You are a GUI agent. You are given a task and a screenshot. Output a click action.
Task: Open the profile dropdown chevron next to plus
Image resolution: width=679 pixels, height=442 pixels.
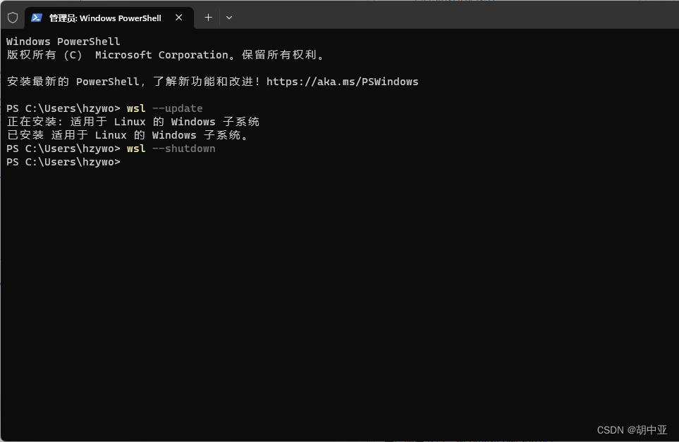(x=228, y=18)
